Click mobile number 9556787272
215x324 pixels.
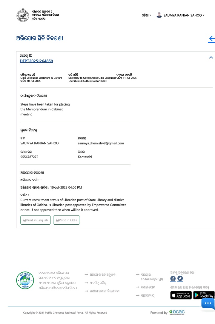point(29,157)
